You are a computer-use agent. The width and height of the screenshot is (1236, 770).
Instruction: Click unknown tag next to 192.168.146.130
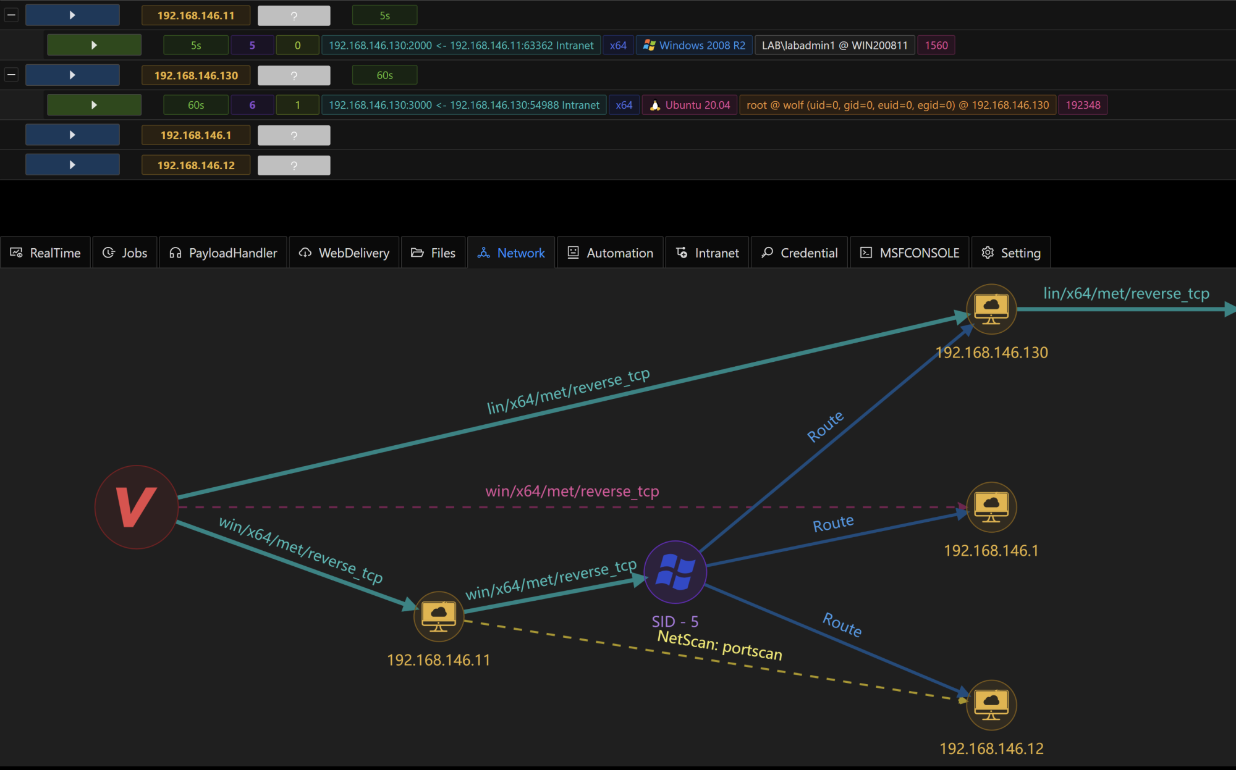[x=294, y=75]
